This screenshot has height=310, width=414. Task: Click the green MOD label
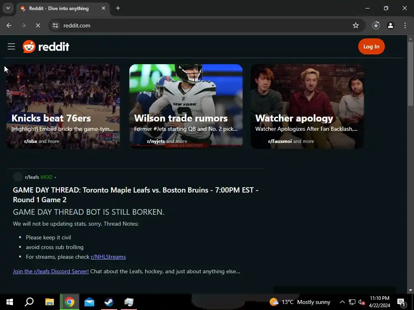[46, 177]
